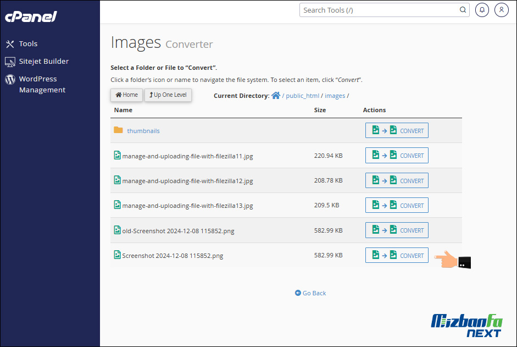
Task: Convert old-Screenshot 2024-12-08 115852.png
Action: tap(397, 230)
